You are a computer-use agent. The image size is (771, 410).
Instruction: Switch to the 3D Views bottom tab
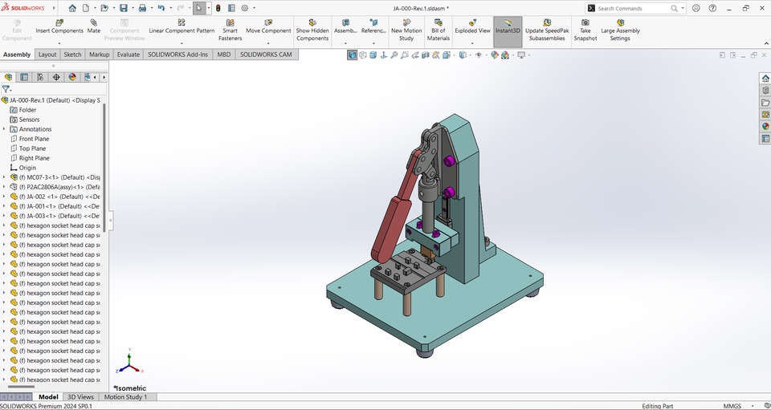[x=80, y=396]
